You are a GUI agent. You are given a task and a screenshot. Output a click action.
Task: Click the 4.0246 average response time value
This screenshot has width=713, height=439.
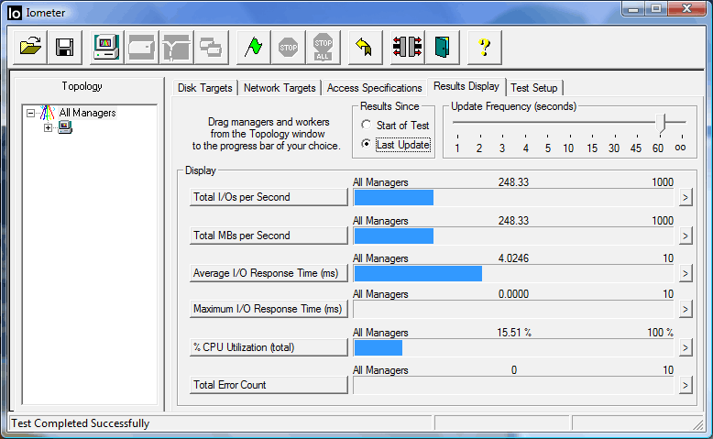click(x=513, y=258)
